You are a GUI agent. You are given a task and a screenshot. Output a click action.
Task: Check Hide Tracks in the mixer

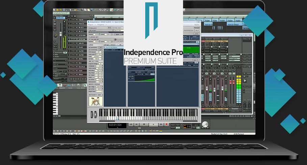tap(244, 90)
